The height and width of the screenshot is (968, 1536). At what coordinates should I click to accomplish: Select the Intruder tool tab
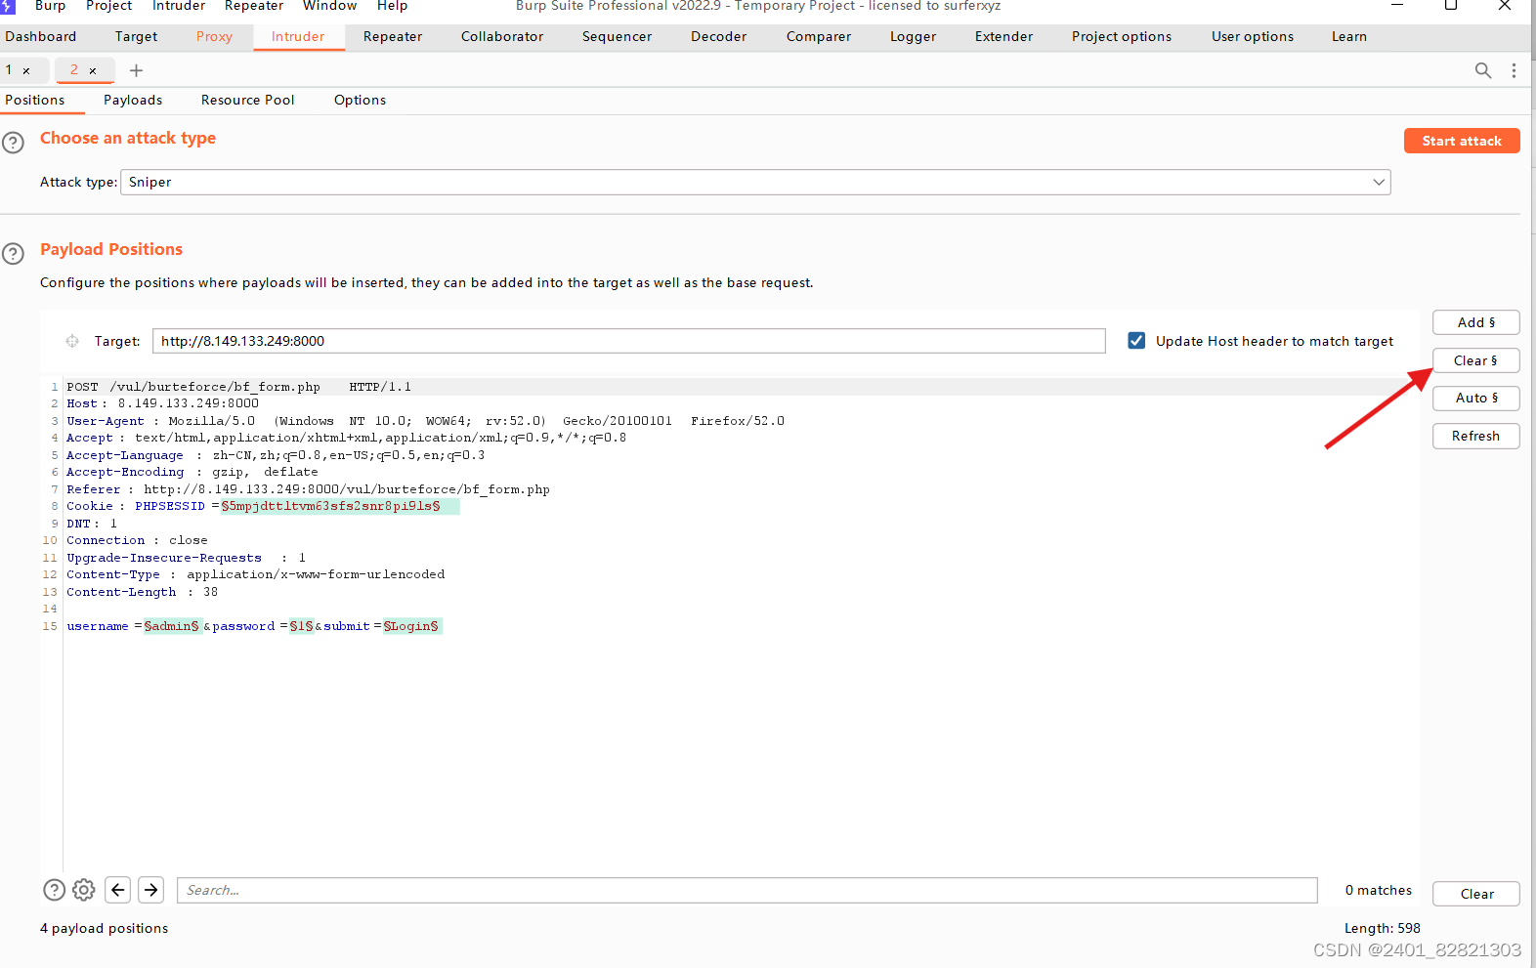298,37
